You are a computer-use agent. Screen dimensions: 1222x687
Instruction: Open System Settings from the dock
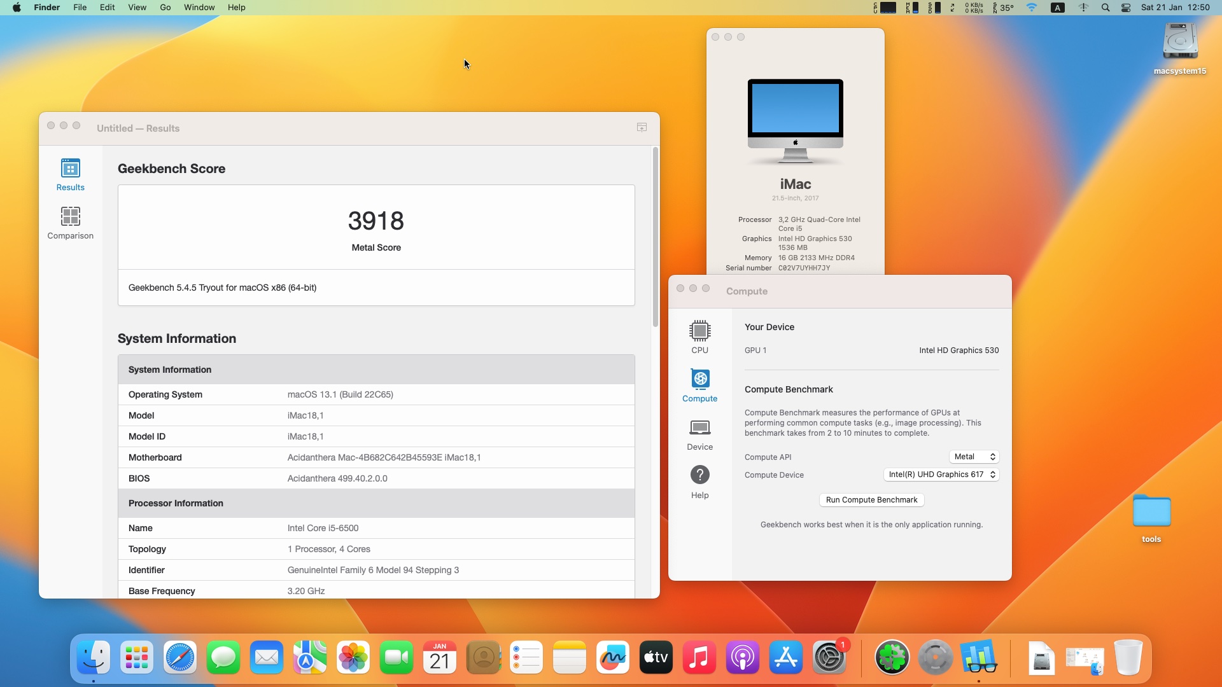coord(829,658)
